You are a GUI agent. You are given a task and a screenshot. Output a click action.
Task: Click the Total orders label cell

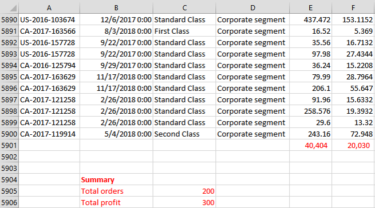point(116,191)
